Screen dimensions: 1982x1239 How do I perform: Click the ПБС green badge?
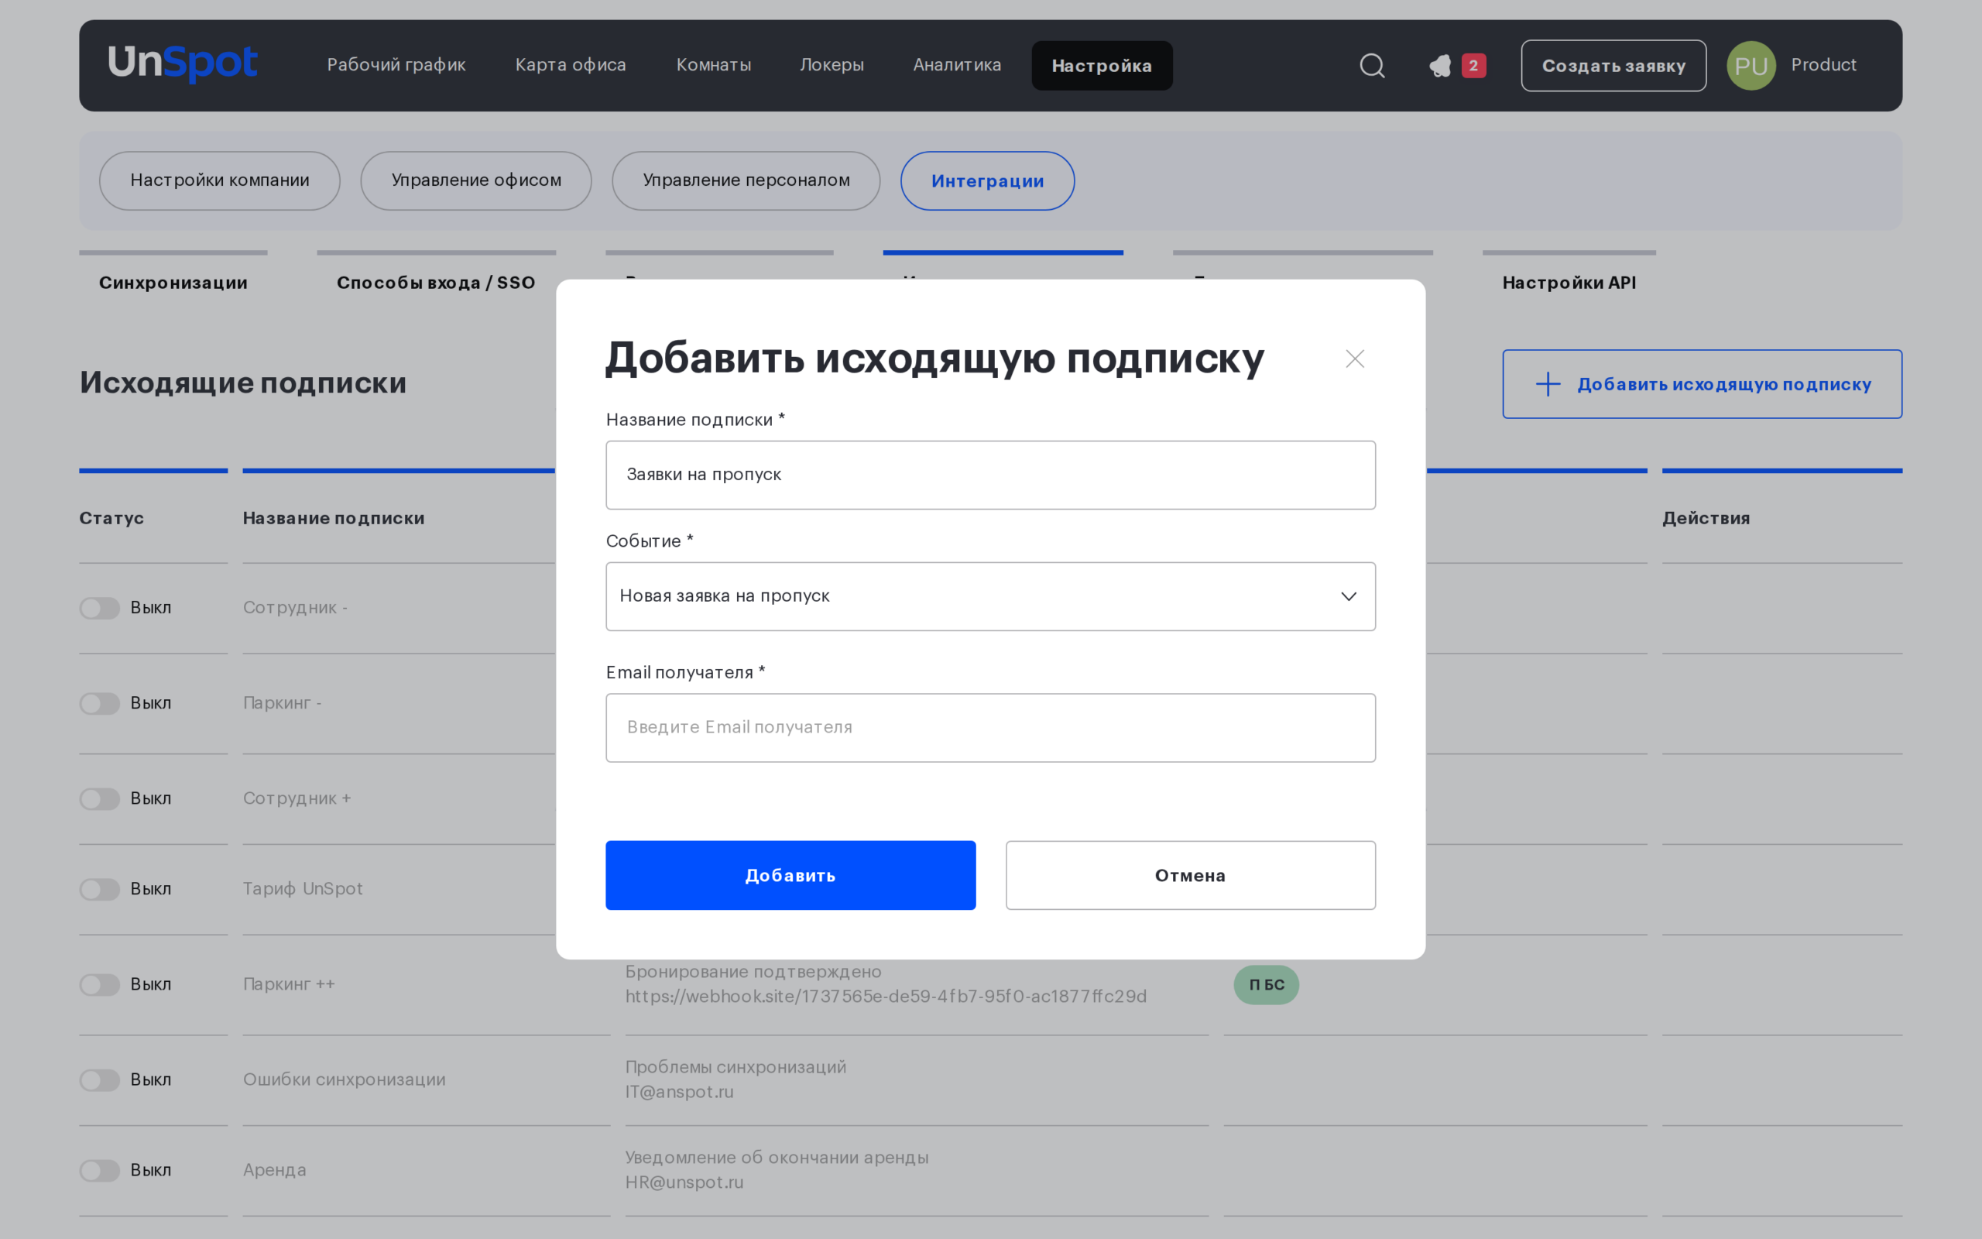click(1266, 984)
